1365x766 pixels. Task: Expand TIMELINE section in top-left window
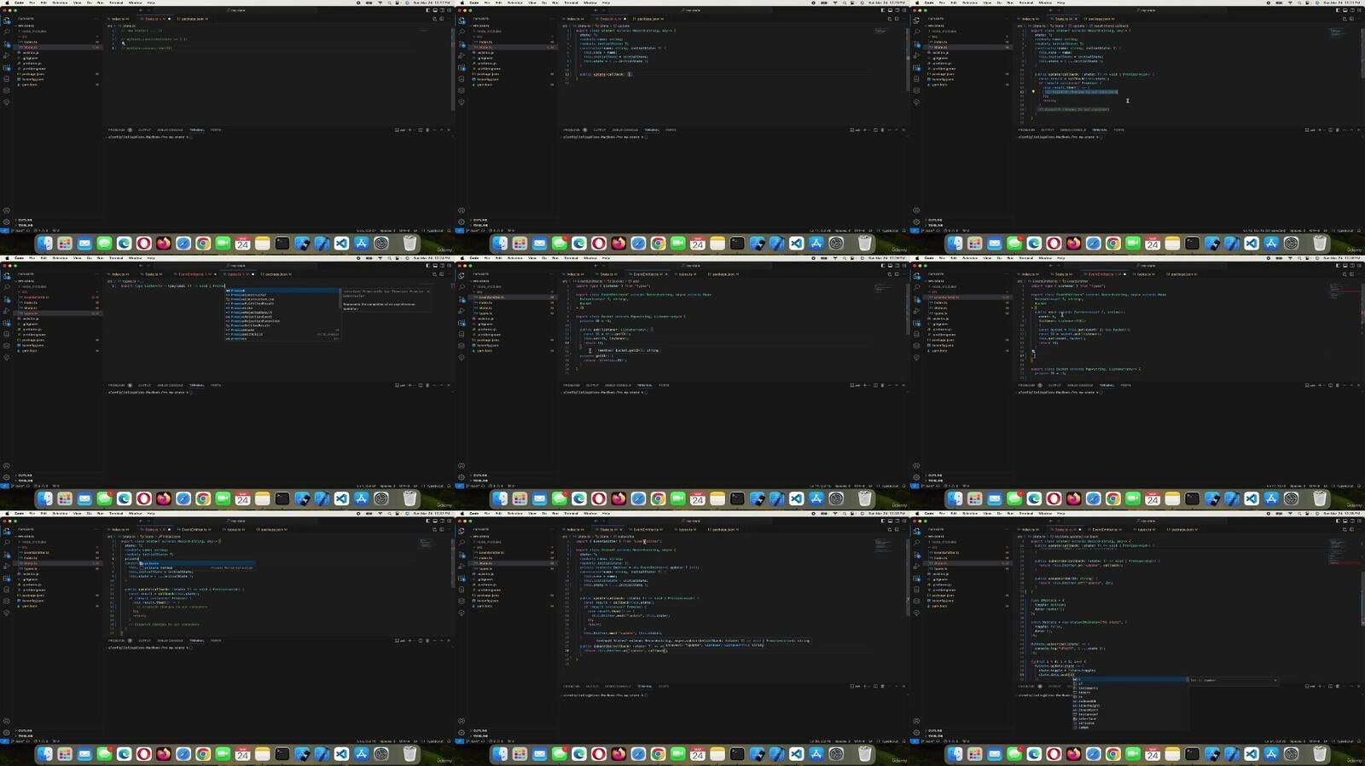pyautogui.click(x=26, y=225)
